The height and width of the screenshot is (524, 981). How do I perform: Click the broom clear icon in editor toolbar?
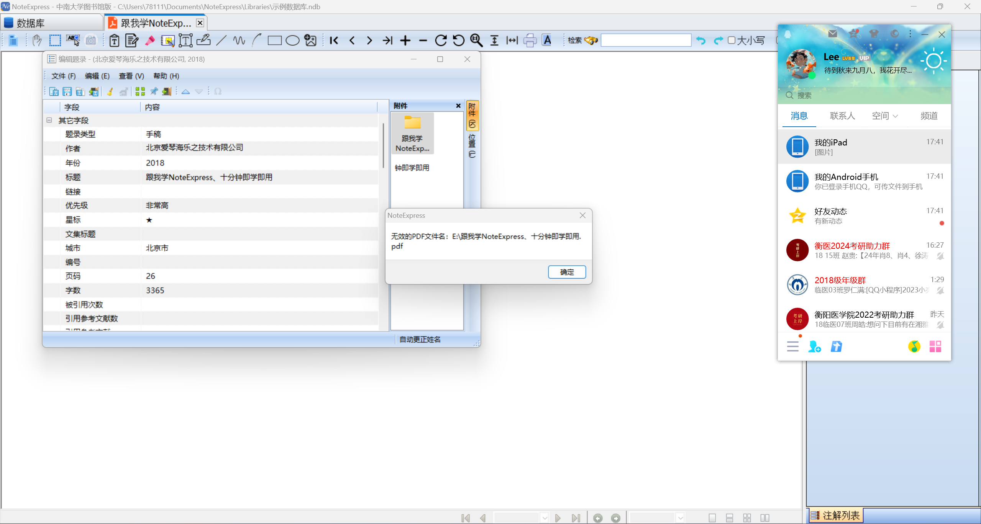110,91
